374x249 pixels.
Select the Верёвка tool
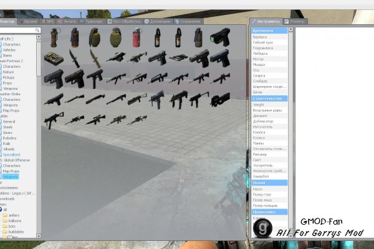269,37
